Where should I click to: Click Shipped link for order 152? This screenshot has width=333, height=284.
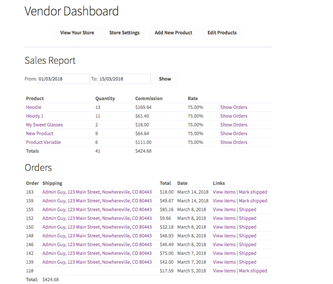248,219
